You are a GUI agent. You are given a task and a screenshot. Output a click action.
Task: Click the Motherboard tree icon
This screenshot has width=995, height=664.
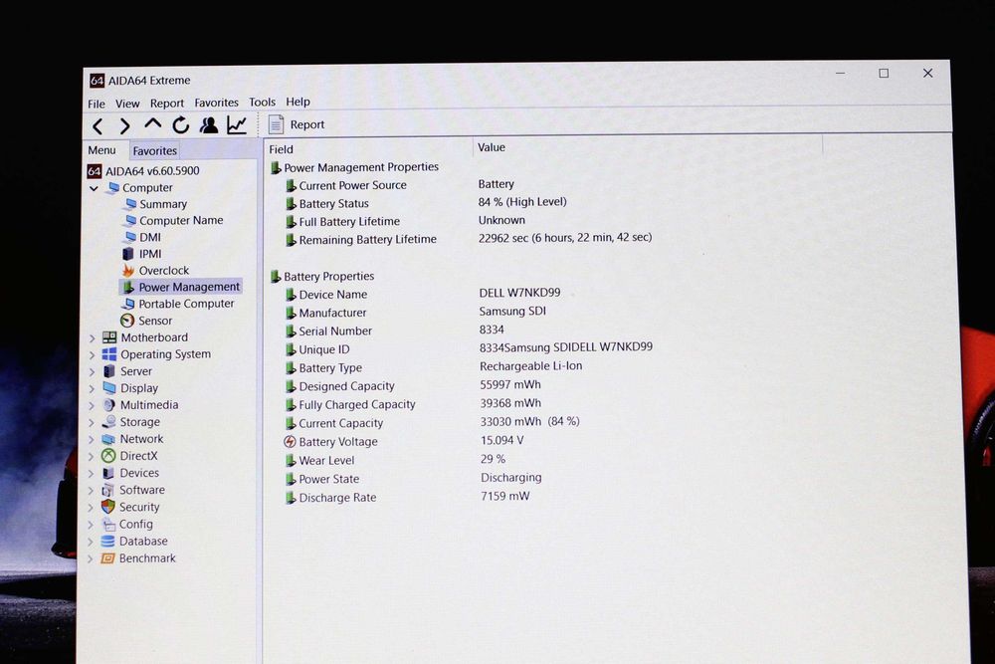pyautogui.click(x=109, y=337)
